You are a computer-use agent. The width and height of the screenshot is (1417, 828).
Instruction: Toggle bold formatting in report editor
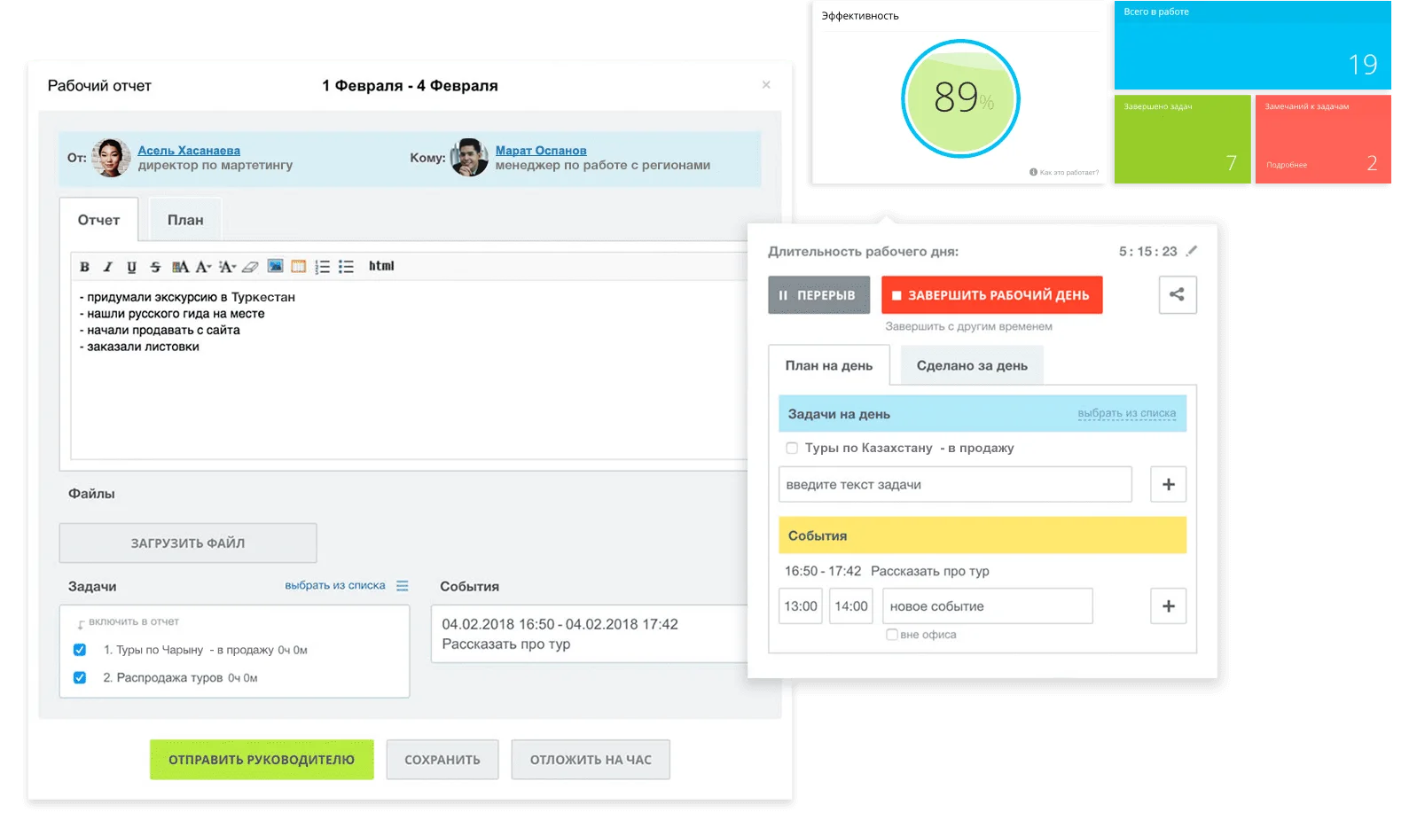[x=84, y=267]
